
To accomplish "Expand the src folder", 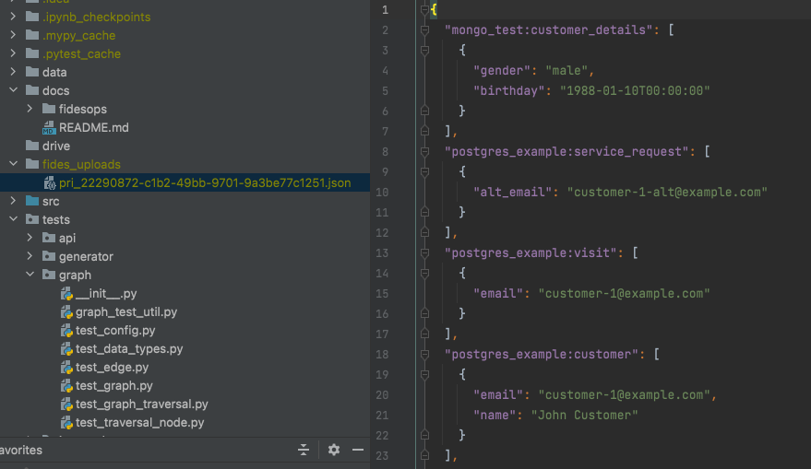I will coord(13,201).
